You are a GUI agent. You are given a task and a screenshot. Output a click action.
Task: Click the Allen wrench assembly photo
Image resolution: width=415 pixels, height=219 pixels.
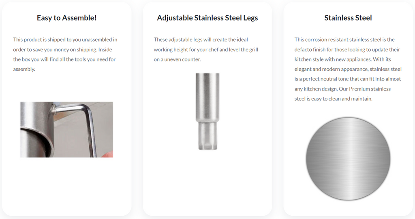(x=66, y=129)
